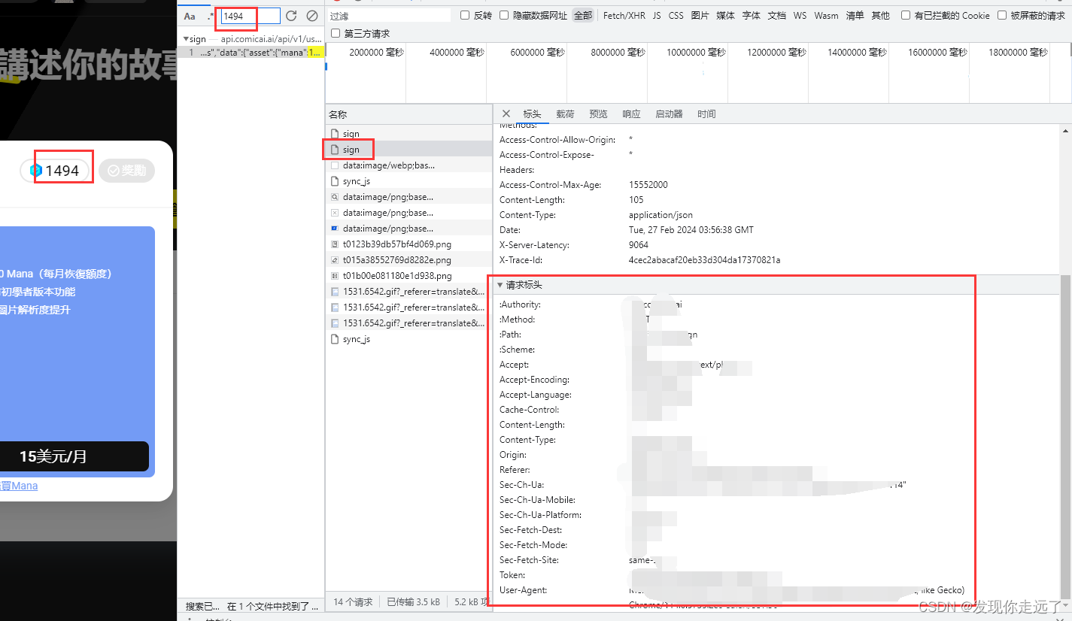
Task: Enable 隐藏数据网址 hide data URLs checkbox
Action: [x=504, y=15]
